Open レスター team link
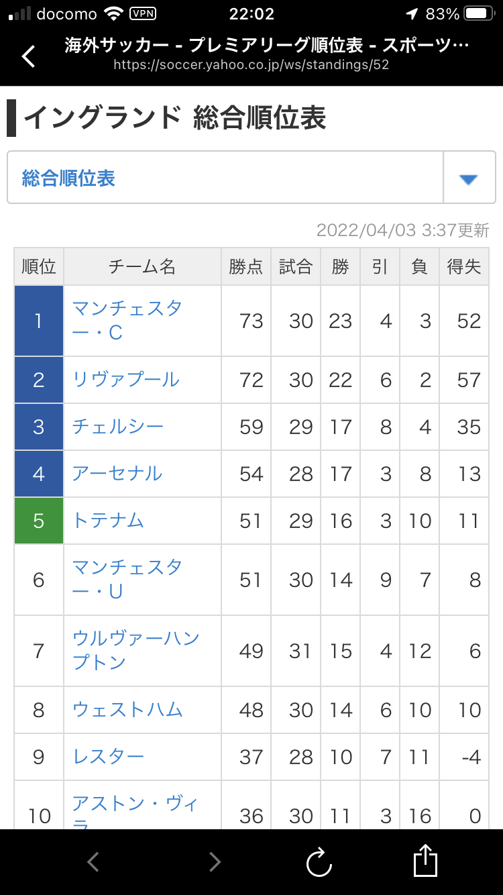Image resolution: width=503 pixels, height=895 pixels. (108, 757)
